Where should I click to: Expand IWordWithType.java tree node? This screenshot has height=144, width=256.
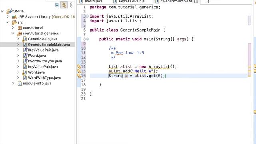click(x=18, y=61)
